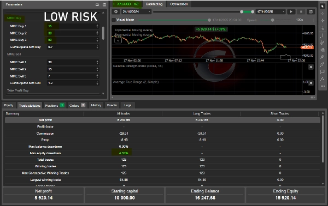The width and height of the screenshot is (328, 206).
Task: Save backtest results with disk icon
Action: (x=311, y=11)
